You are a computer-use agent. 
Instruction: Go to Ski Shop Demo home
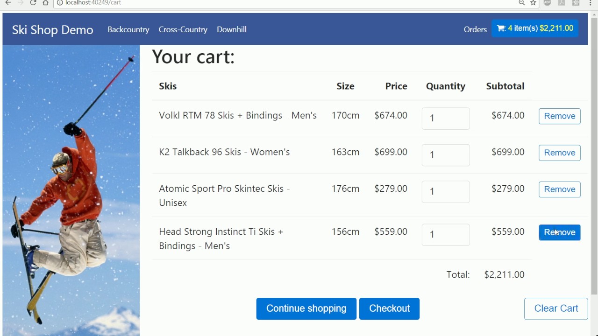coord(52,29)
